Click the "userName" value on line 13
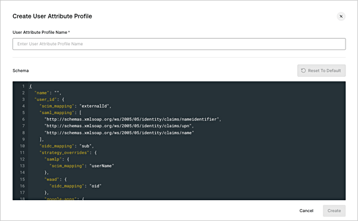Screen dimensions: 358x221 tap(102, 166)
